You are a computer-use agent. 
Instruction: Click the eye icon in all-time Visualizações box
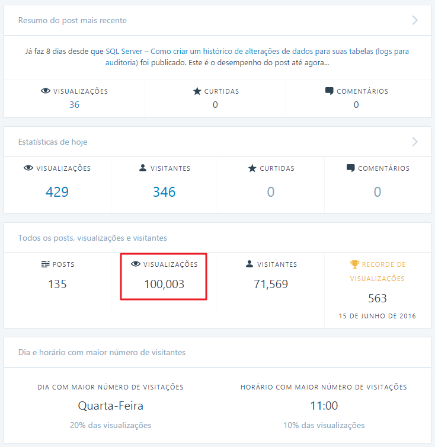[x=136, y=264]
